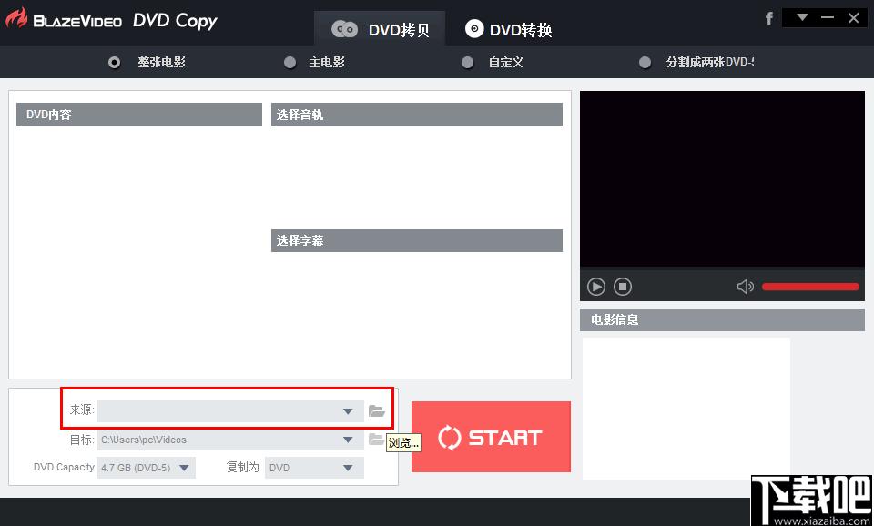Screen dimensions: 874x526
Task: Browse source folder with folder icon
Action: pyautogui.click(x=377, y=411)
